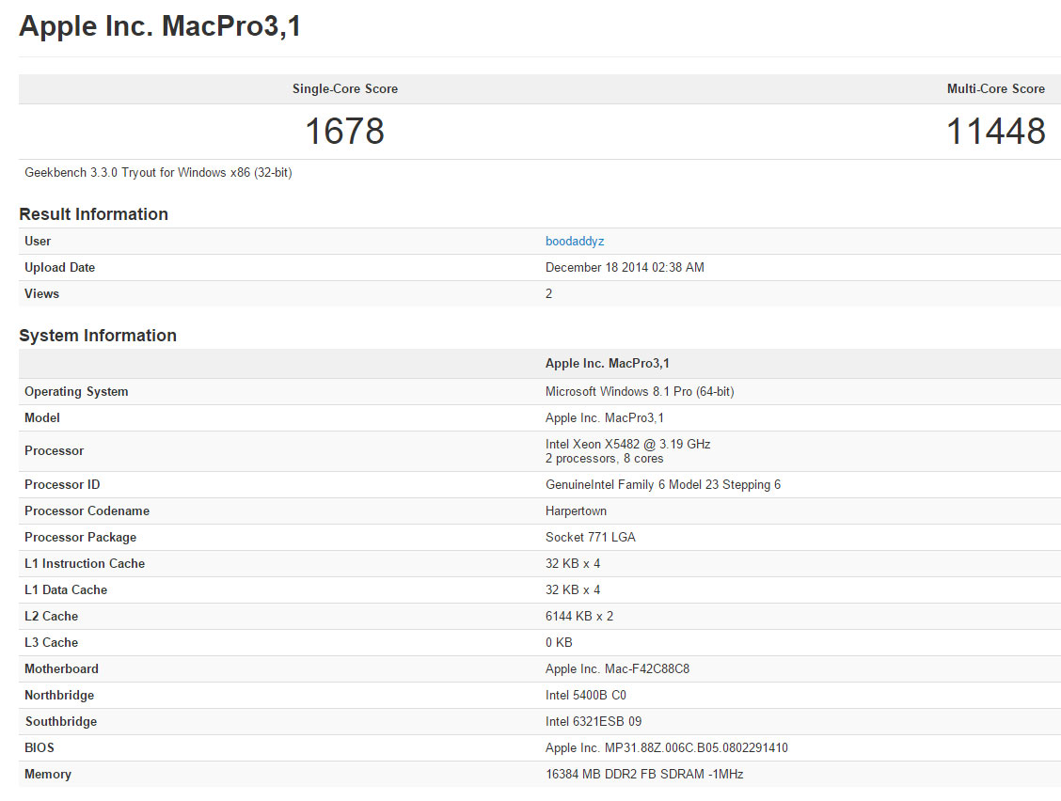Select the Microsoft Windows 8.1 Pro (64-bit) value
This screenshot has height=801, width=1061.
tap(640, 391)
